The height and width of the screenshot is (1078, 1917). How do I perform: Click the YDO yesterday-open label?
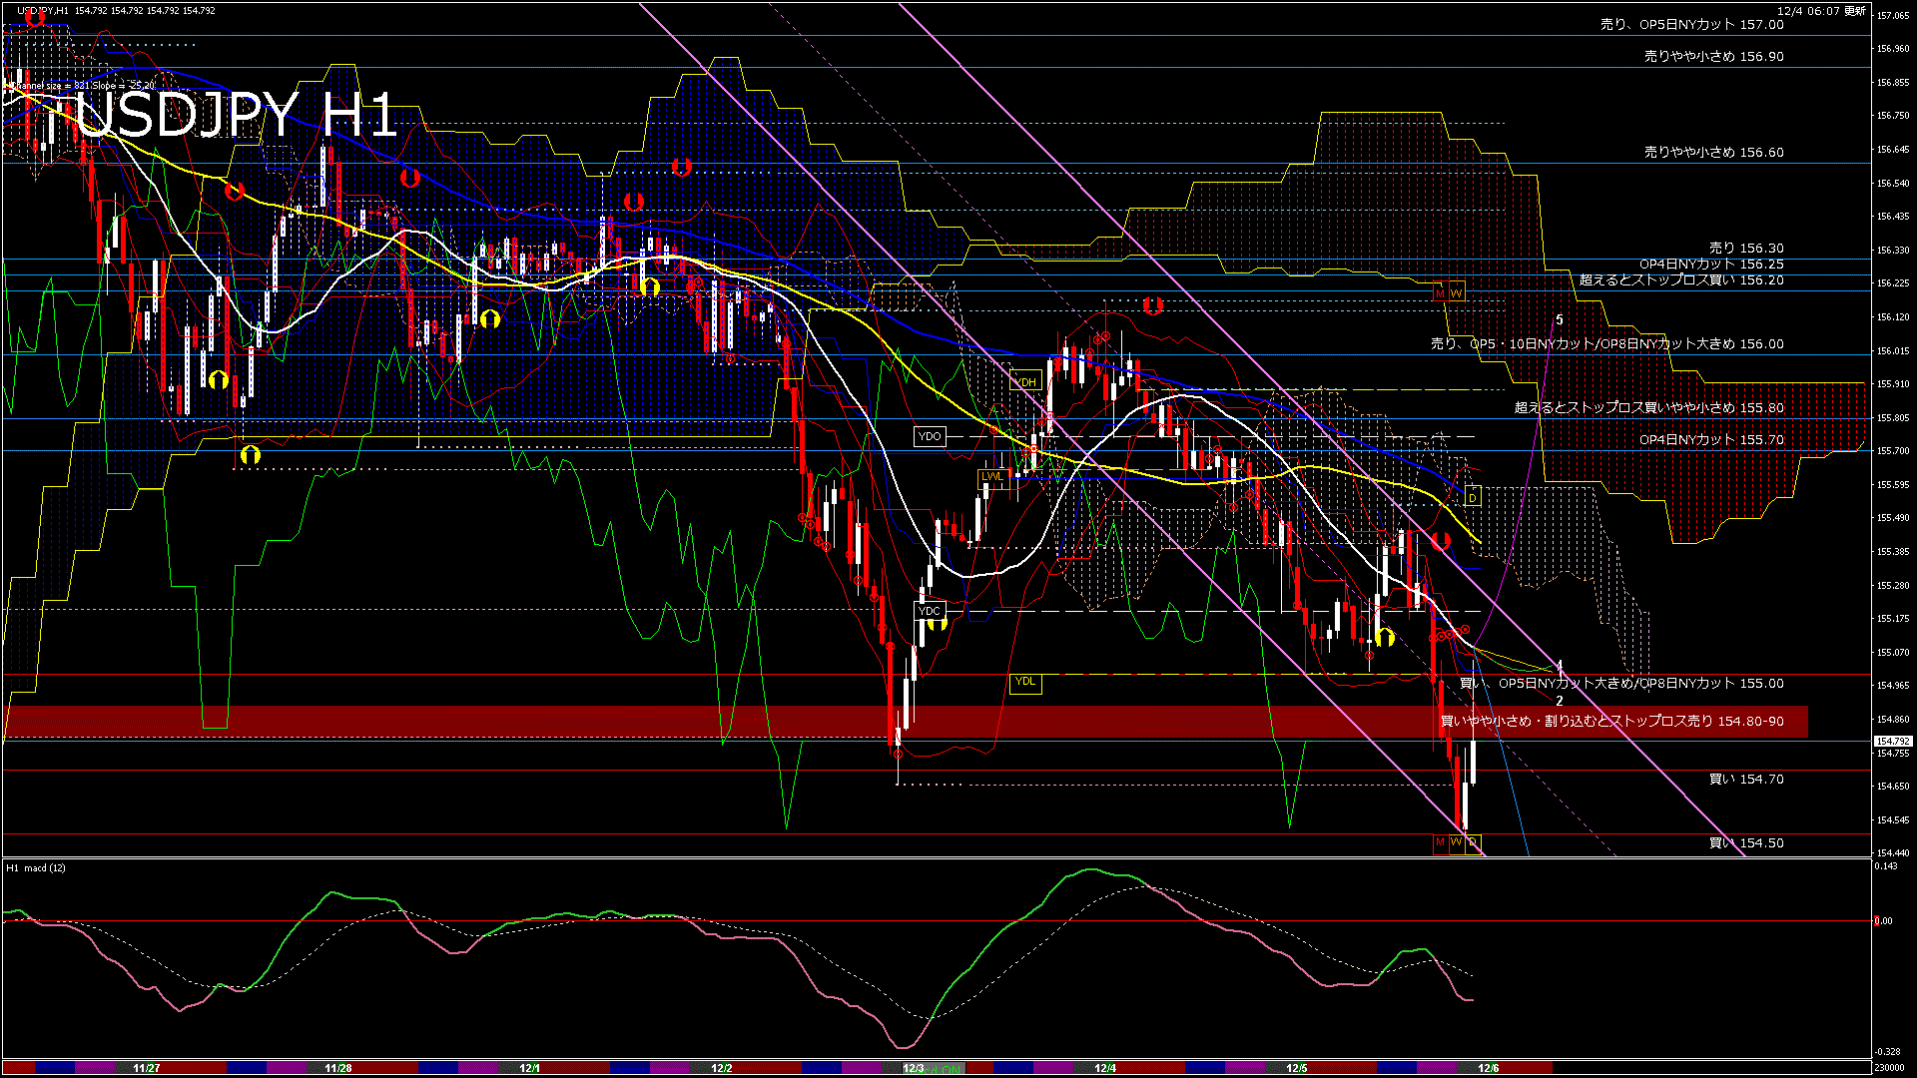coord(930,436)
